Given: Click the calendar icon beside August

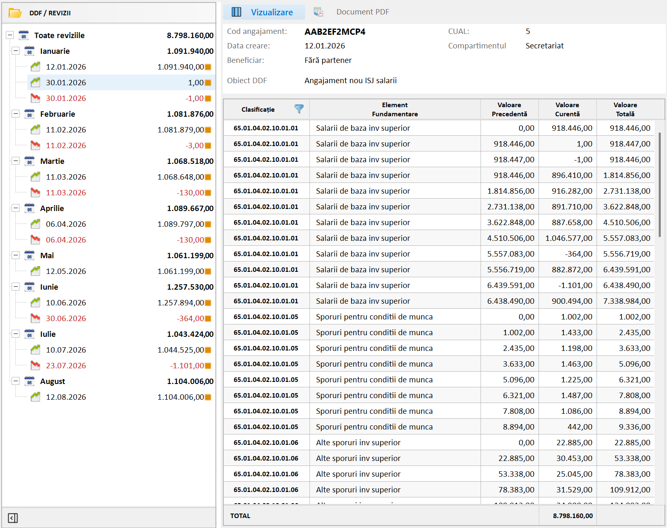Looking at the screenshot, I should point(29,381).
